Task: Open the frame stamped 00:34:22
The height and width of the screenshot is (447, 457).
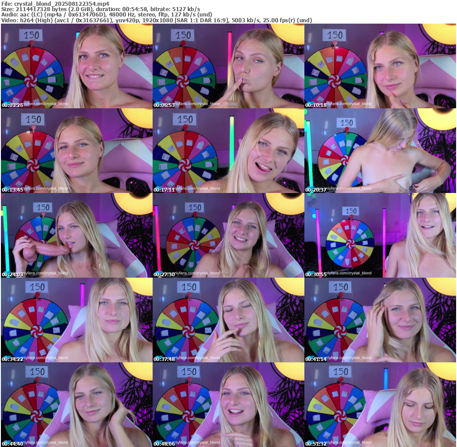Action: pyautogui.click(x=77, y=320)
